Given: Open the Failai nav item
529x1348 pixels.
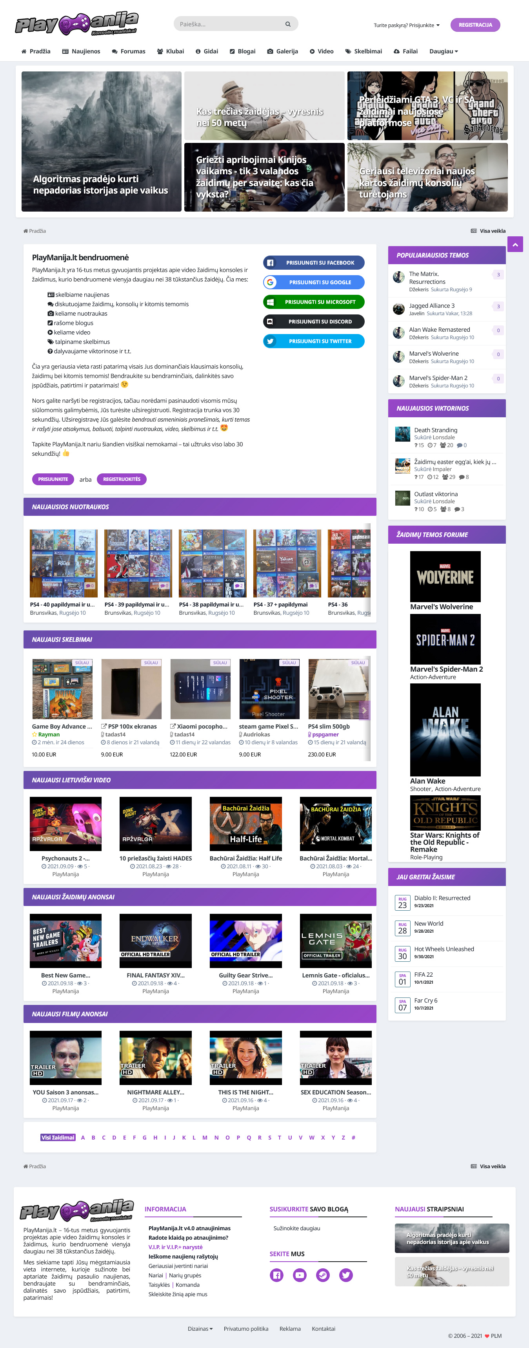Looking at the screenshot, I should [405, 51].
